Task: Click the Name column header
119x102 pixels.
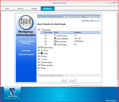Action: coord(64,33)
